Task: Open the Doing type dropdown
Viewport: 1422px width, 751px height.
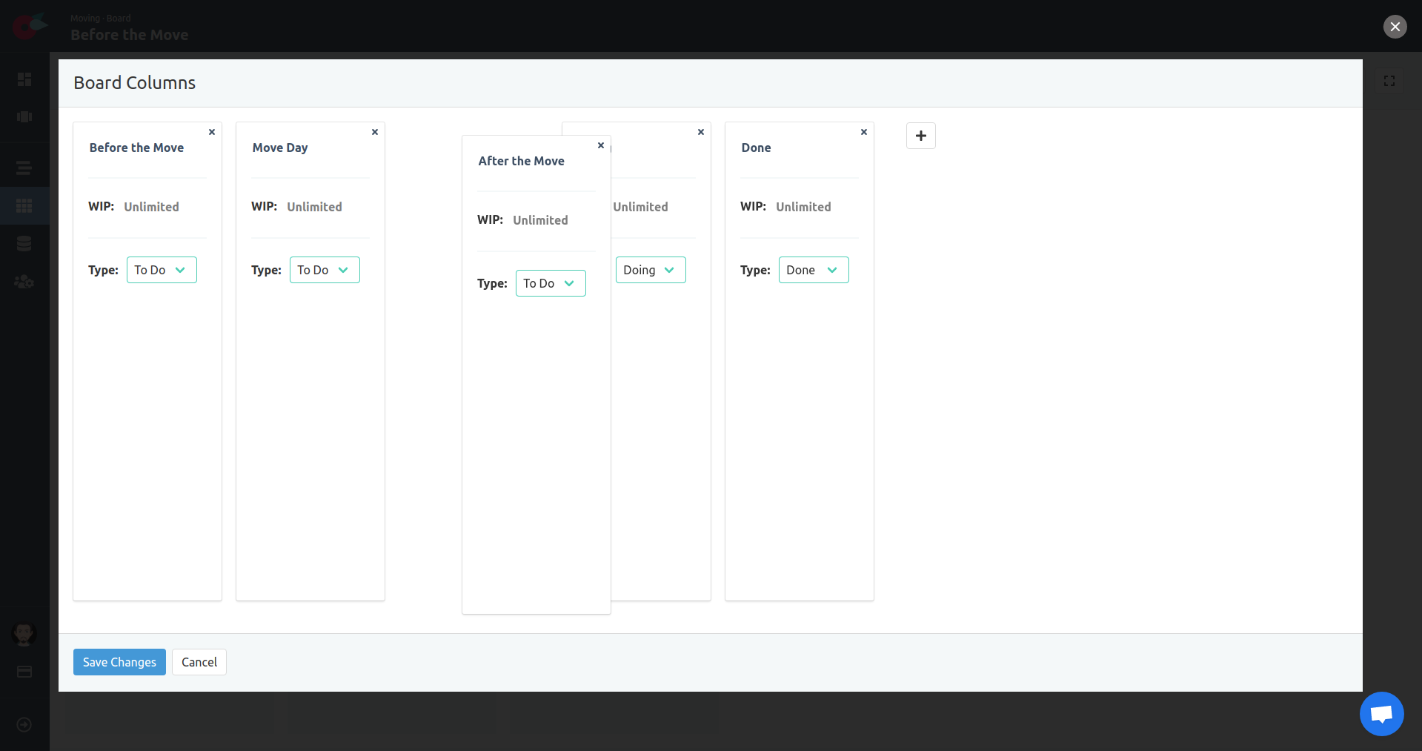Action: pos(651,270)
